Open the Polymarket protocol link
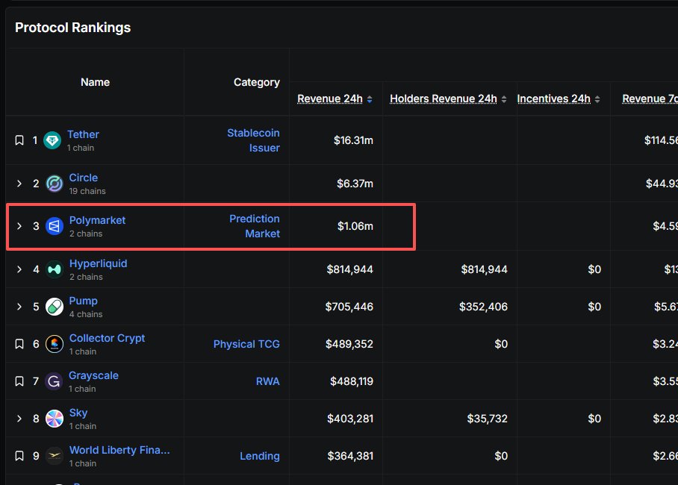 pyautogui.click(x=97, y=219)
